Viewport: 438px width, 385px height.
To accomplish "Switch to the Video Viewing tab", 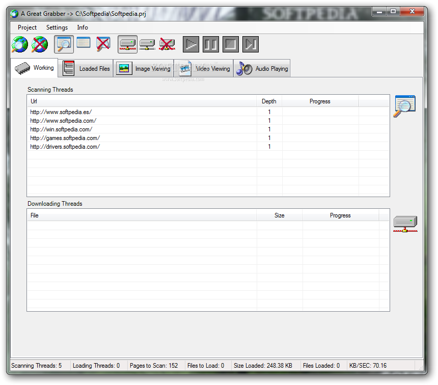I will 204,68.
